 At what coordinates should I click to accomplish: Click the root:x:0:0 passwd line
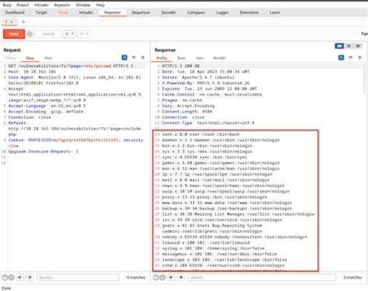pos(201,134)
